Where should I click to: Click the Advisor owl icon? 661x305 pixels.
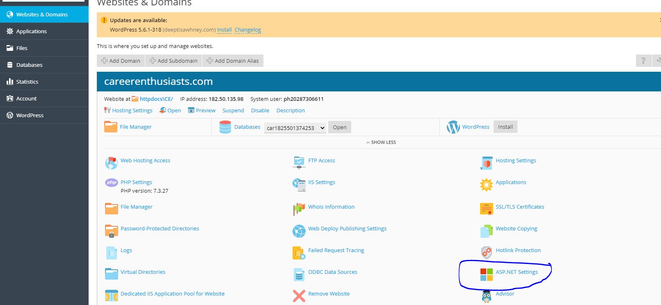487,296
